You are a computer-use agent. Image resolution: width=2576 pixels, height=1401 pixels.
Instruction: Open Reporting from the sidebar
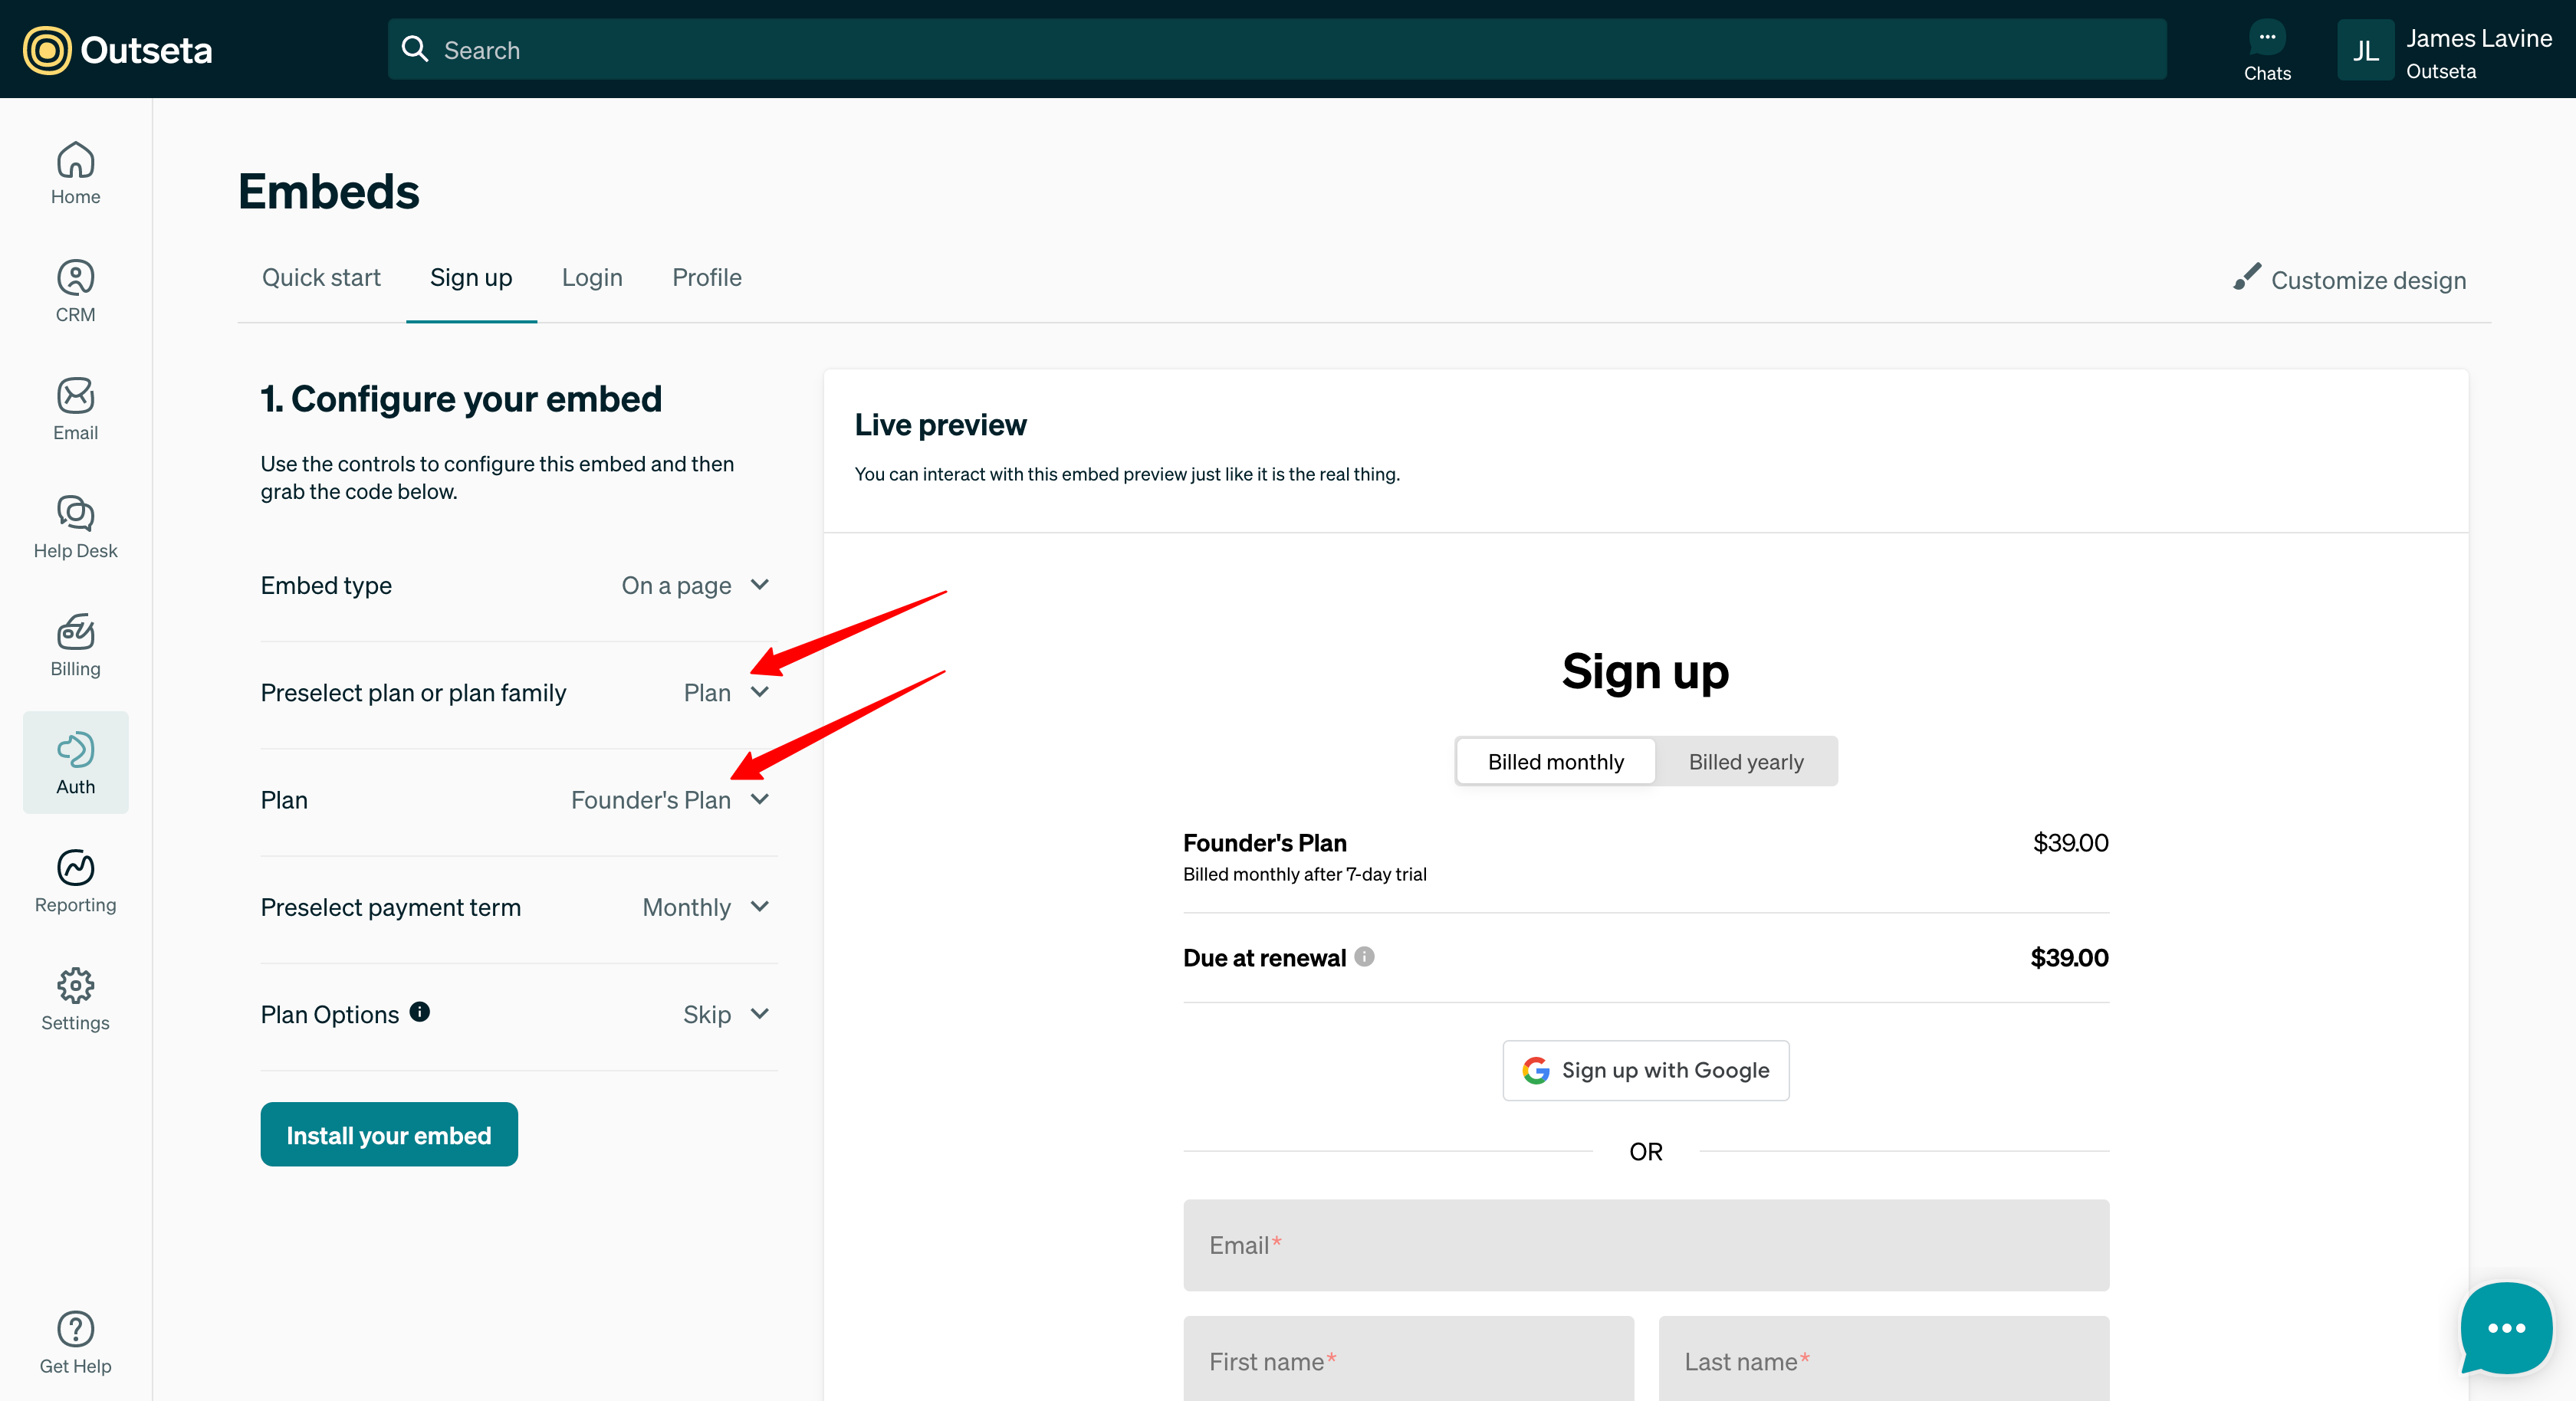(75, 880)
